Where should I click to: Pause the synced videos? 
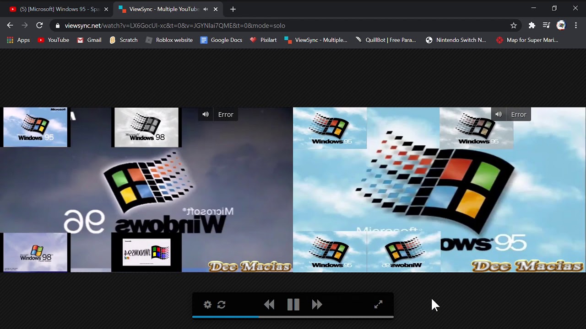(x=293, y=304)
